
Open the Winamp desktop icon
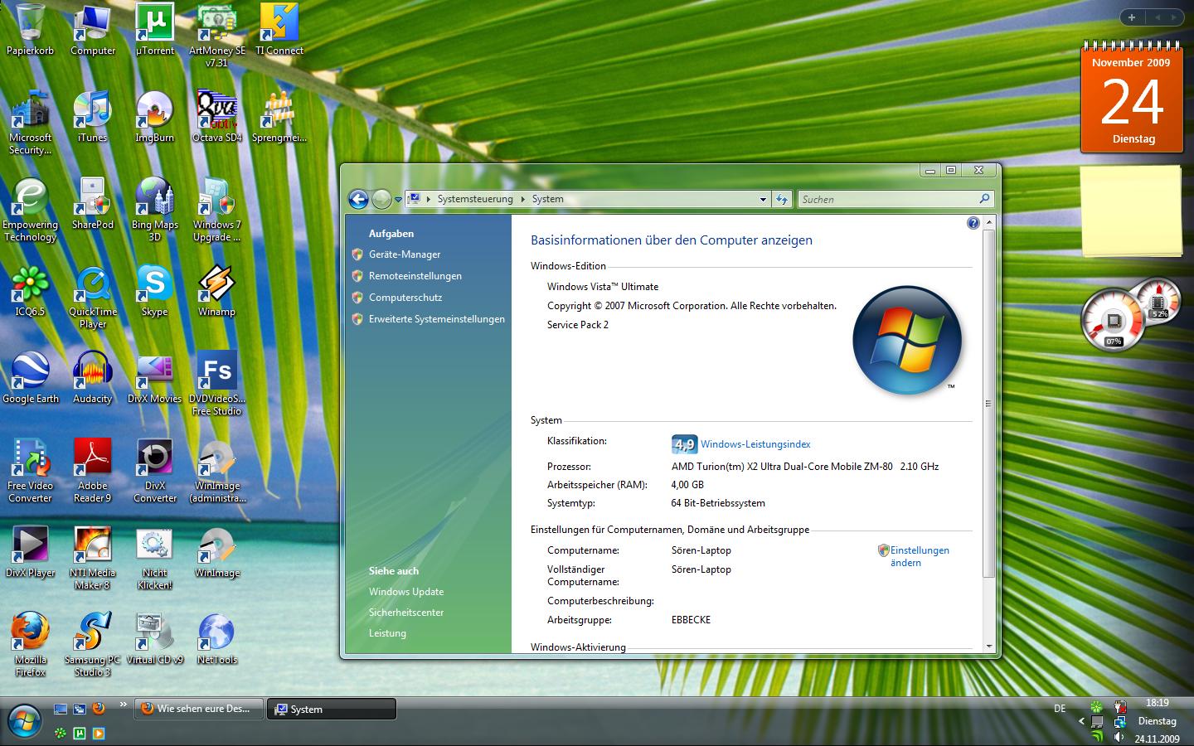click(216, 284)
